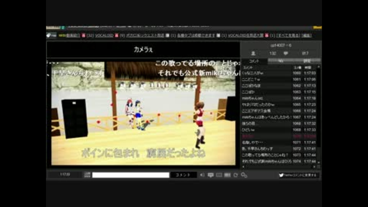
Task: Select comment number 1065 row
Action: pos(279,105)
